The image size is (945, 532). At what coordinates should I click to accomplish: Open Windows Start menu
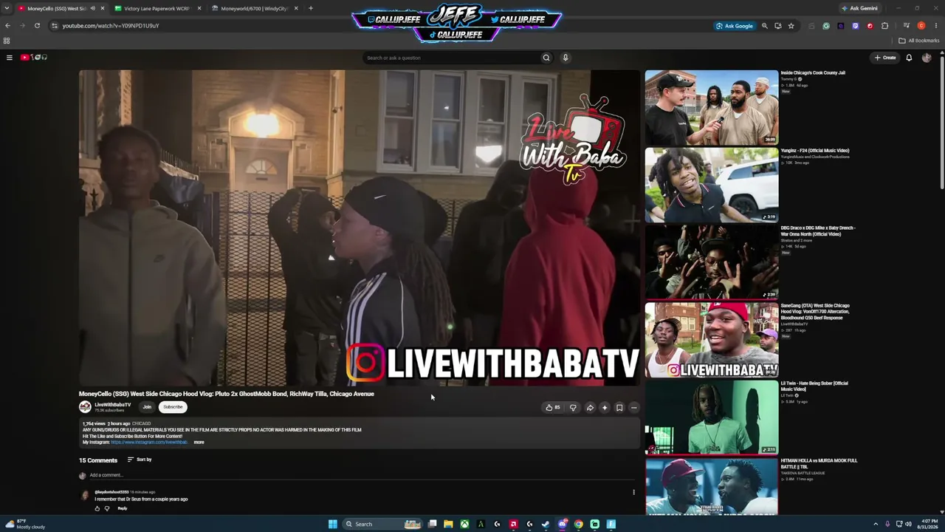(x=333, y=524)
